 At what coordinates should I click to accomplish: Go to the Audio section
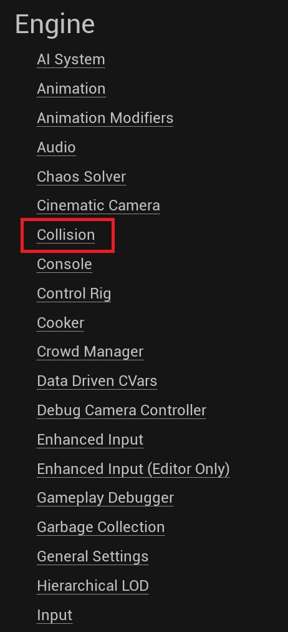click(x=56, y=147)
